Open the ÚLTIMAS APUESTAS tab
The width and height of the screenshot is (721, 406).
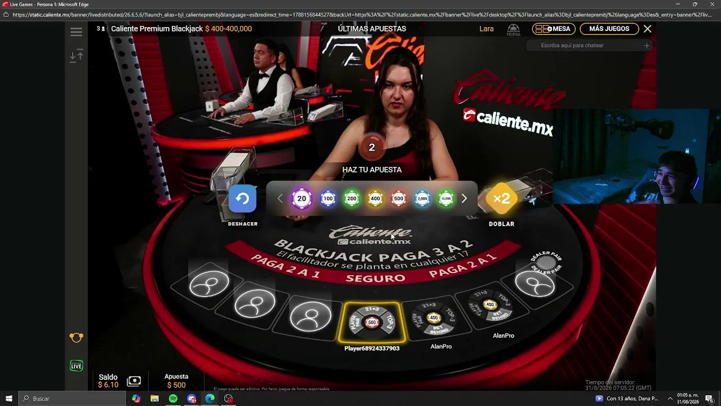pos(372,29)
